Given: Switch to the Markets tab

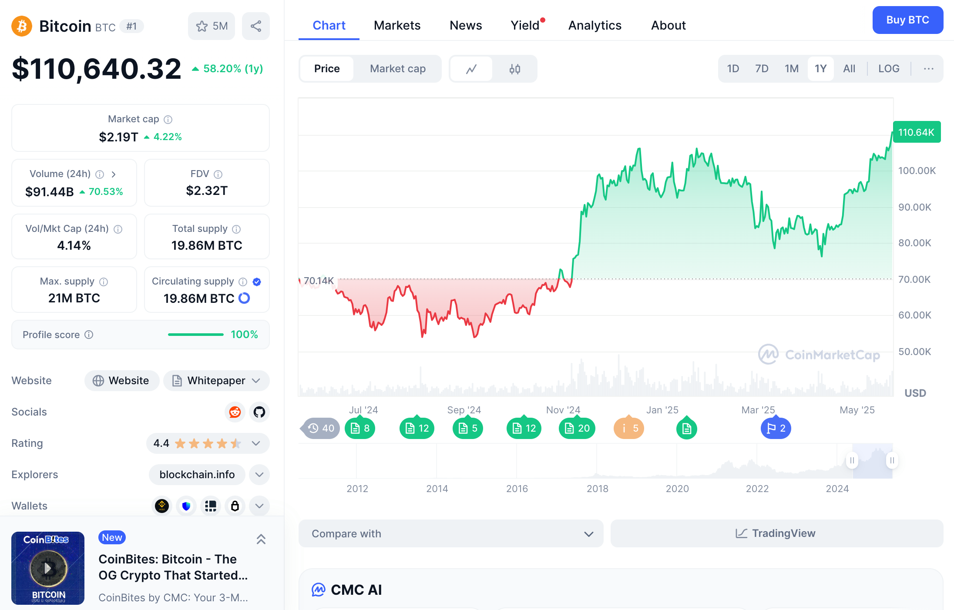Looking at the screenshot, I should point(396,25).
